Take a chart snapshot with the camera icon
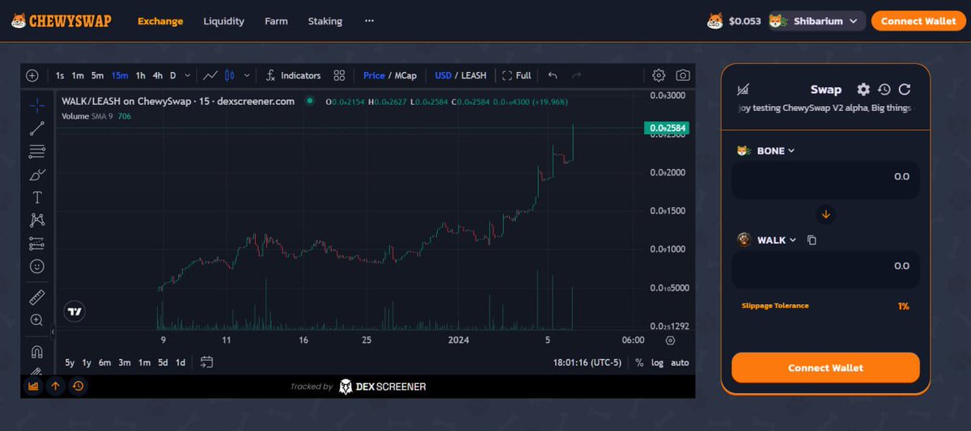Screen dimensions: 971x431 point(683,75)
